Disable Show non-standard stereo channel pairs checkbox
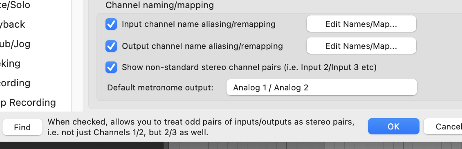 [x=111, y=68]
